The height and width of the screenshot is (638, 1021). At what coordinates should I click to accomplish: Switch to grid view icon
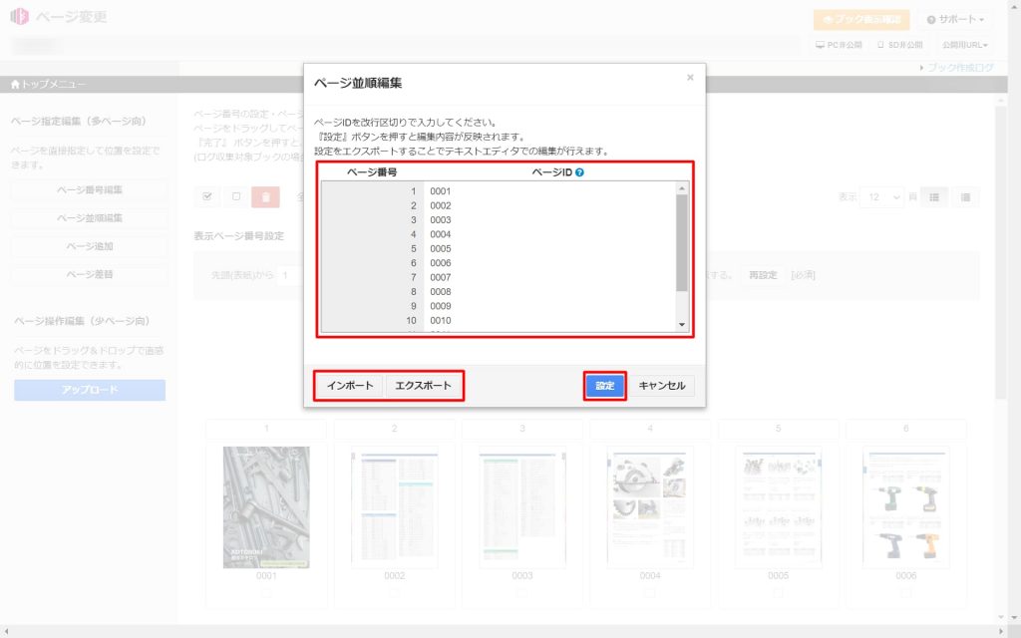click(934, 197)
